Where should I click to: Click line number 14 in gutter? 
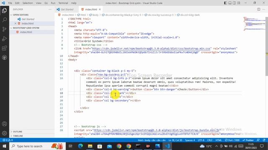[x=62, y=71]
